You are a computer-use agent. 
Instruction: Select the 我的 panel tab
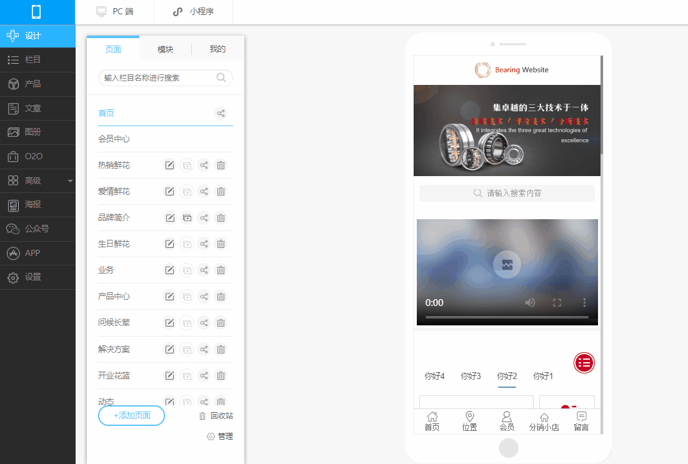pyautogui.click(x=217, y=49)
